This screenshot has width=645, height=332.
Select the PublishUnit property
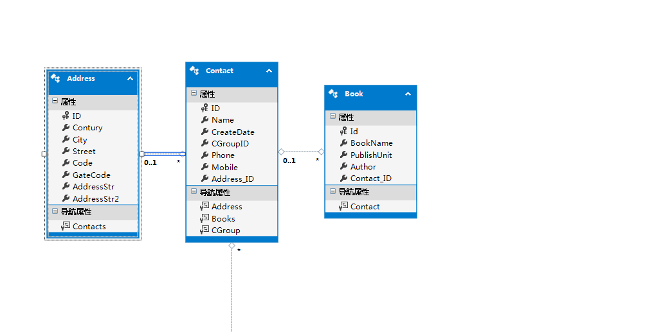[370, 155]
